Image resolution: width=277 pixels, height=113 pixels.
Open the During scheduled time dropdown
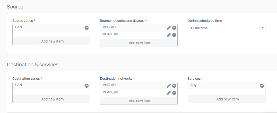tap(226, 28)
